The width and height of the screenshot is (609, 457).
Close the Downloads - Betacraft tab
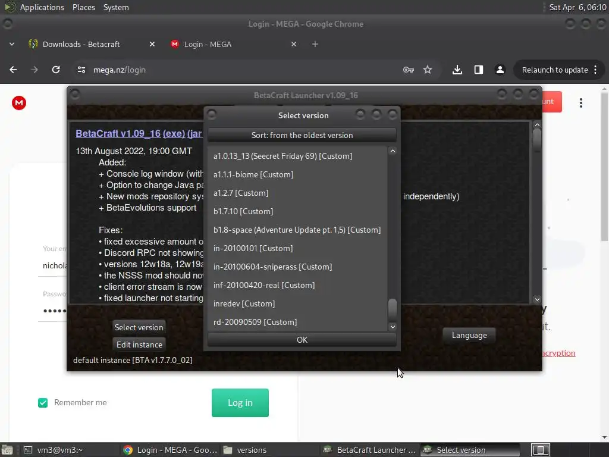(152, 44)
